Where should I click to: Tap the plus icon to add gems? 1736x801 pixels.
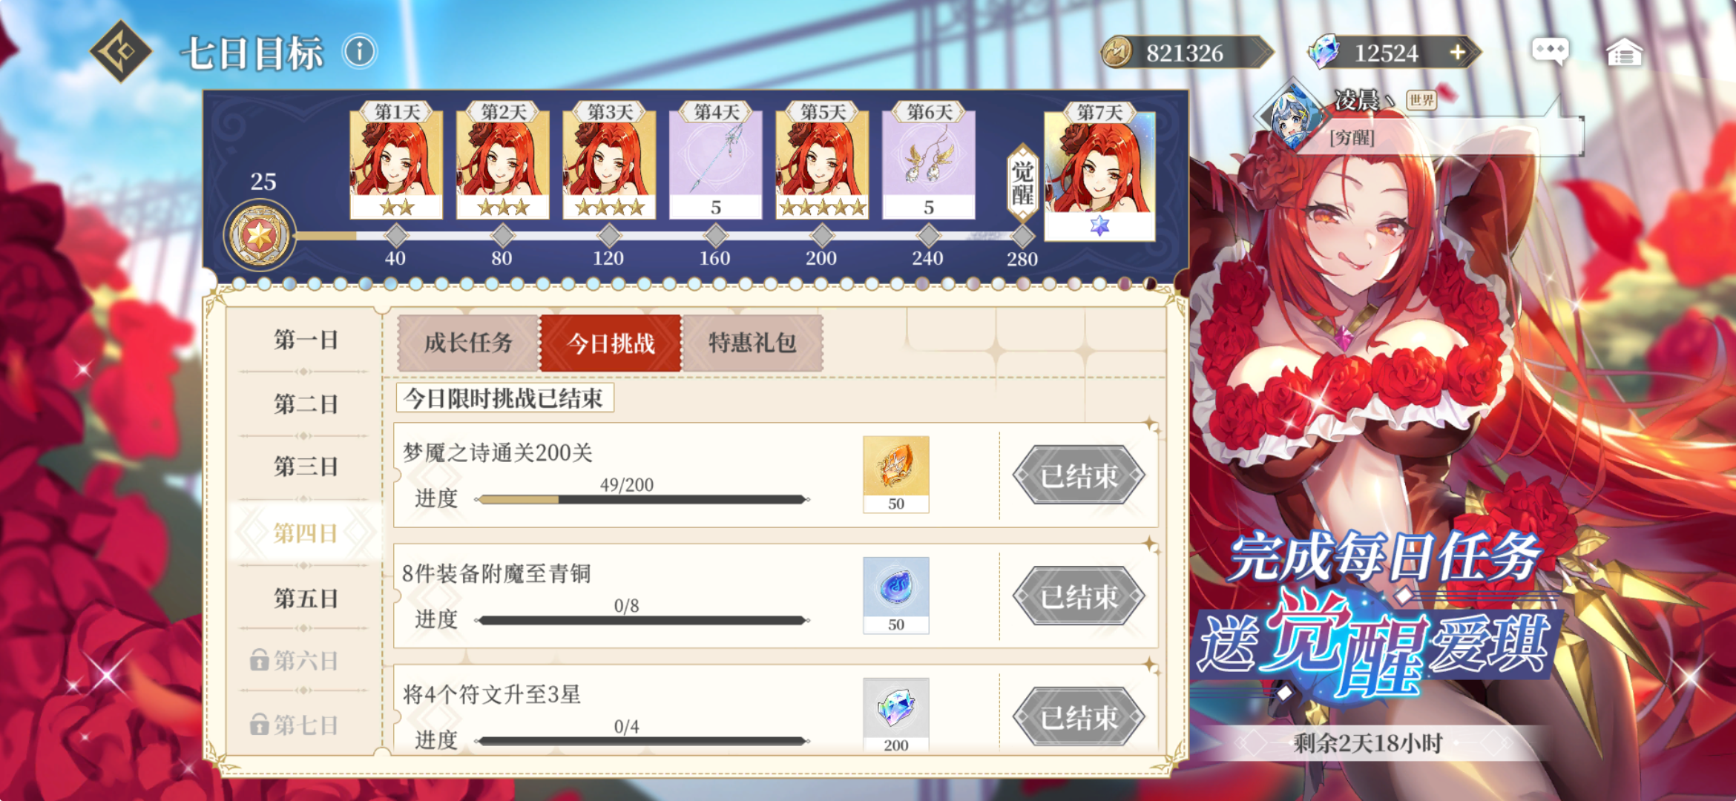(x=1457, y=53)
